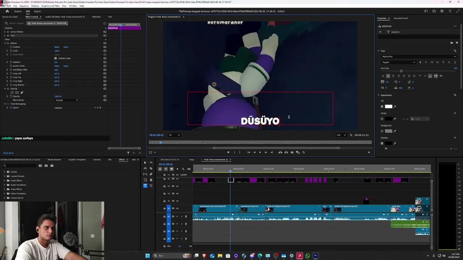Viewport: 463px width, 260px height.
Task: Select the Track Select Forward tool
Action: 151,162
